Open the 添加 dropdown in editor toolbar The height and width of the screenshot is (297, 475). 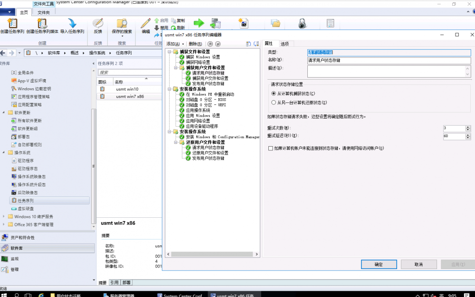[x=175, y=44]
